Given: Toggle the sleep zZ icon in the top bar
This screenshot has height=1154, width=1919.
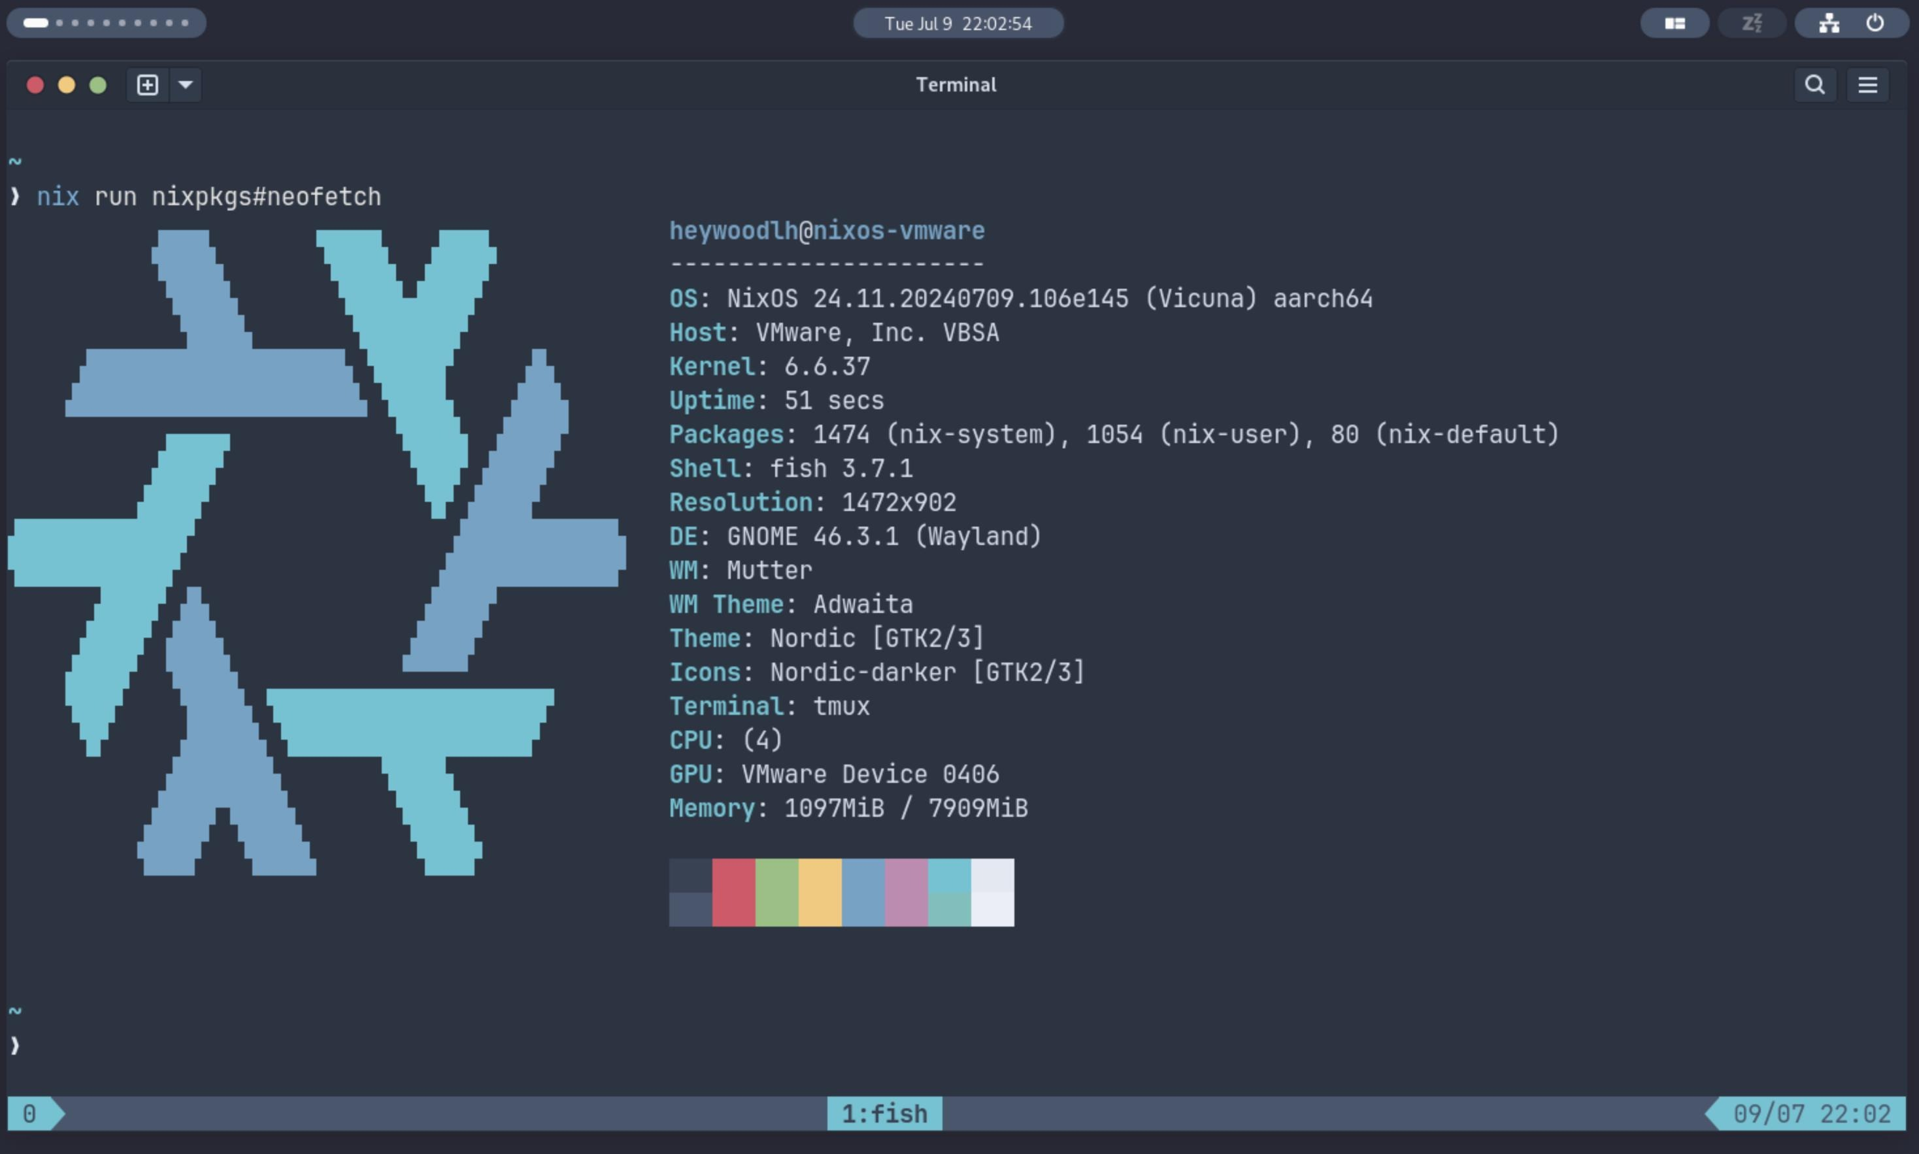Looking at the screenshot, I should (1751, 24).
